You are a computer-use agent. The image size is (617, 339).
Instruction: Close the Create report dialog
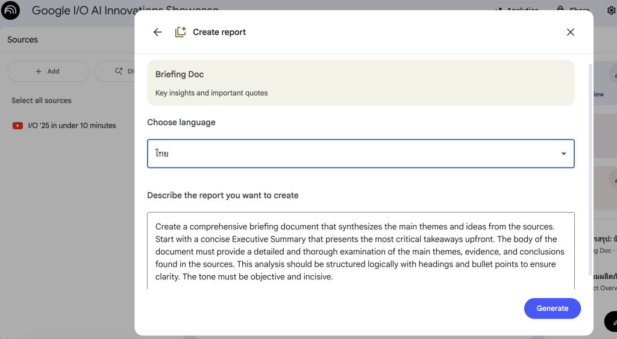tap(570, 33)
